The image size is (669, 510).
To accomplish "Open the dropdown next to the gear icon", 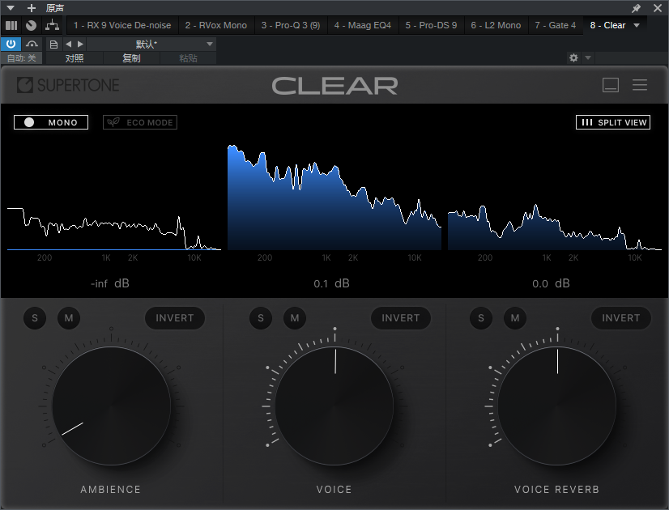I will pyautogui.click(x=586, y=57).
